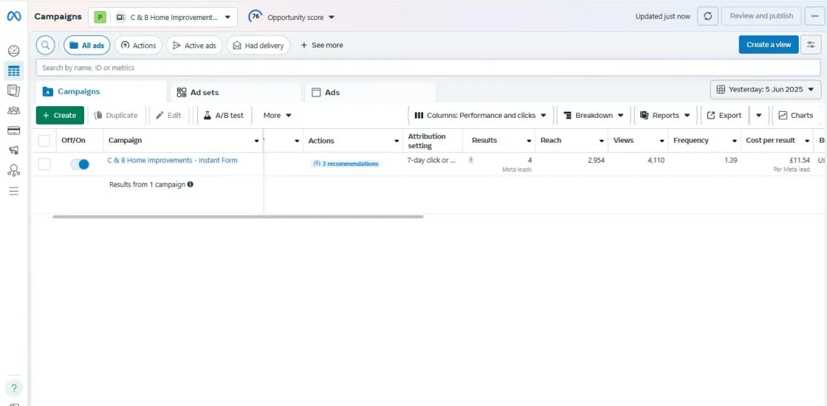
Task: Switch to the Ad sets tab
Action: (x=236, y=92)
